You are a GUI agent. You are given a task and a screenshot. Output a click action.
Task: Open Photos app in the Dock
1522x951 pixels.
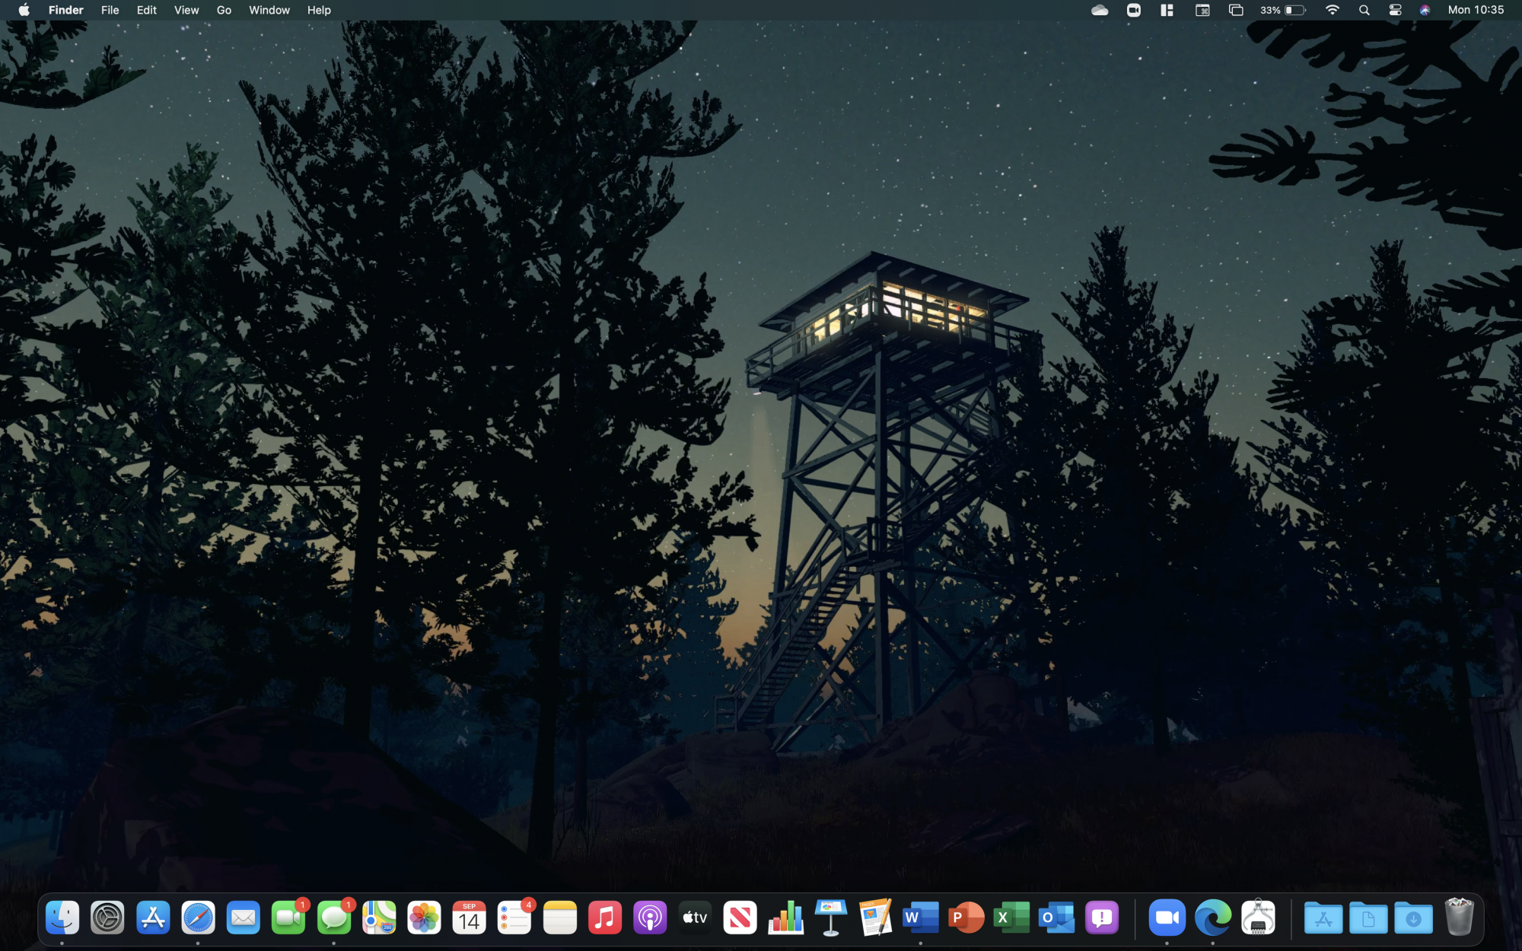coord(424,918)
